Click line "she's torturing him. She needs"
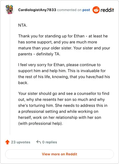Viewport: 119px width, 164px height. 63,105
